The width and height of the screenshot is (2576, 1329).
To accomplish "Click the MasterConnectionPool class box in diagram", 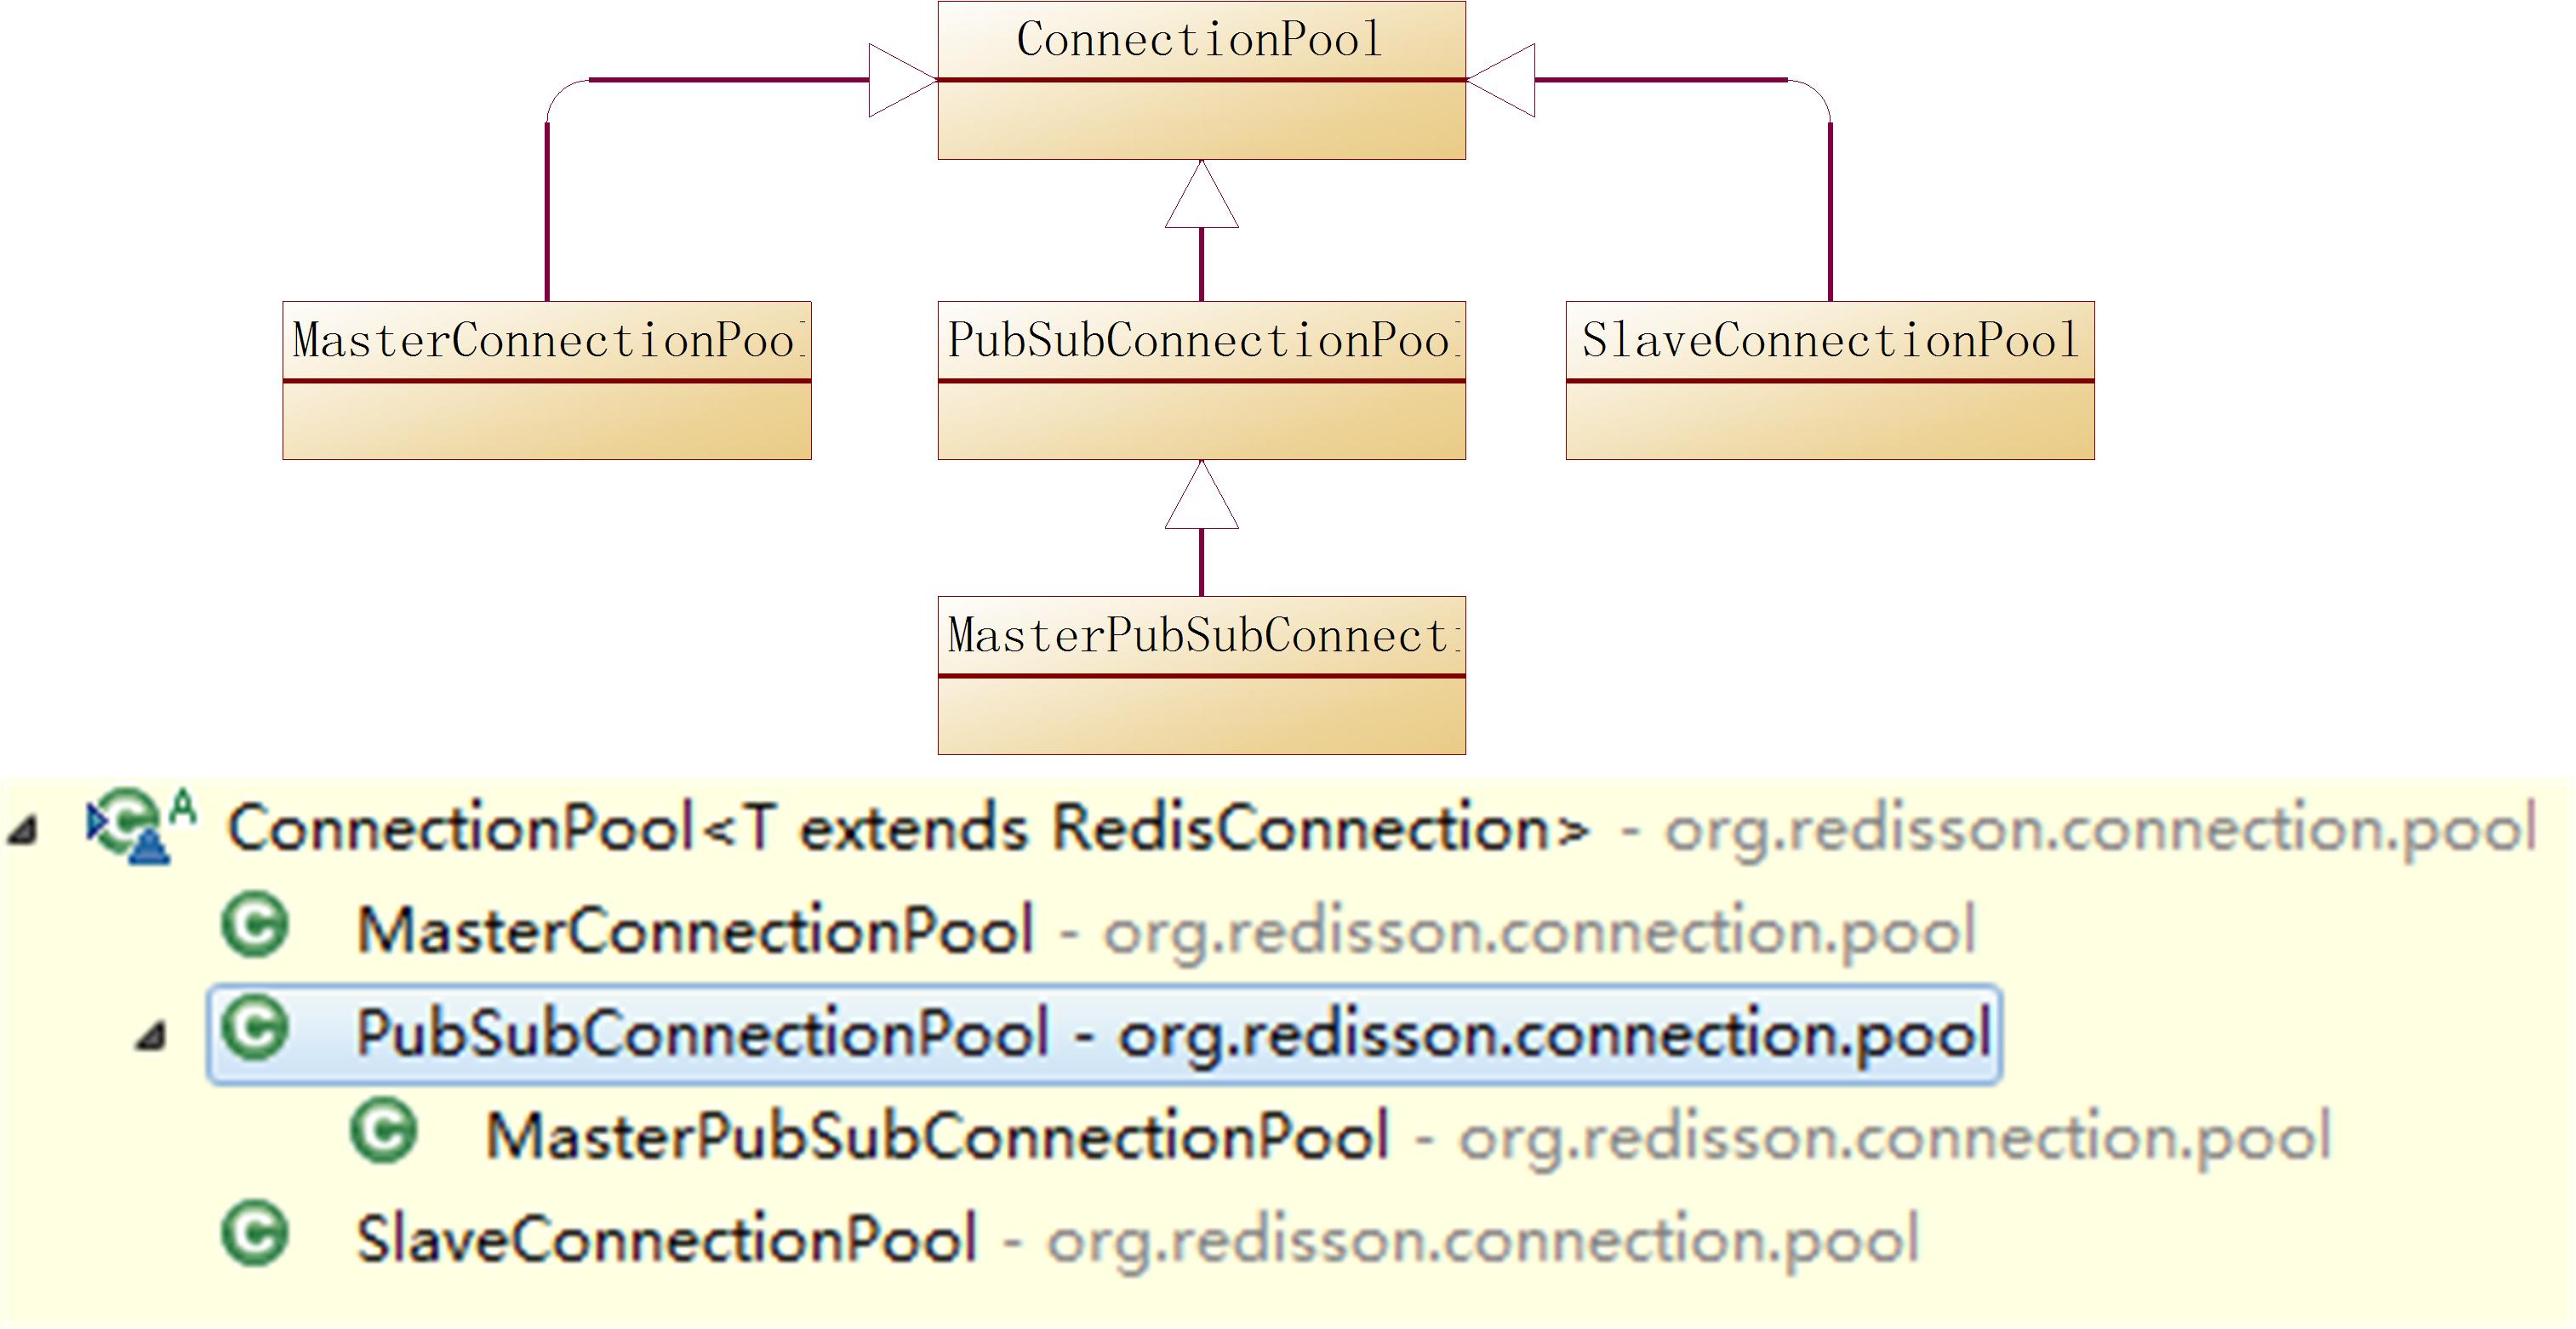I will click(547, 381).
